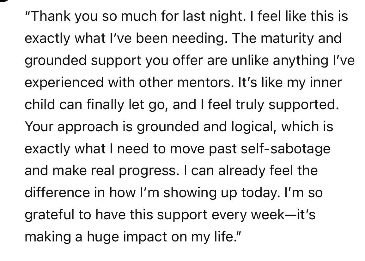Click the phrase "truly supported"
The image size is (365, 261).
[288, 104]
